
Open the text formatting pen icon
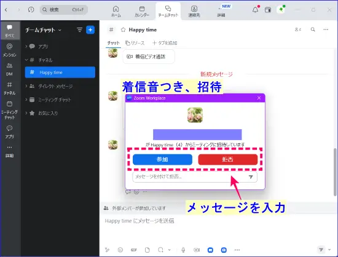[x=107, y=250]
